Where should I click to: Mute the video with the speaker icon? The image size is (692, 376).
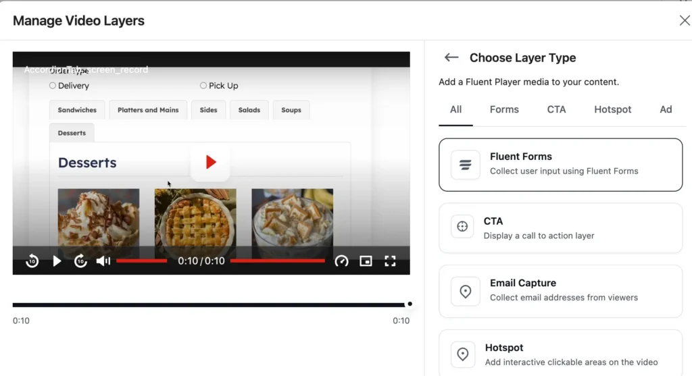(103, 261)
